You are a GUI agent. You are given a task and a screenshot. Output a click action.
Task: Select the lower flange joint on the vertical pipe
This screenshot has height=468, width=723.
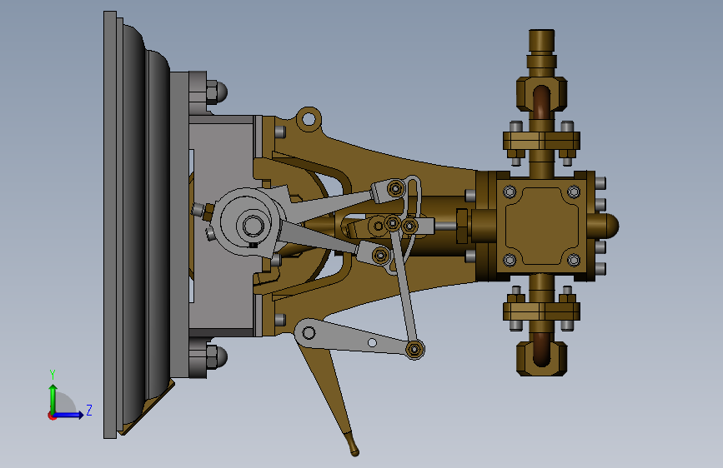tap(541, 311)
